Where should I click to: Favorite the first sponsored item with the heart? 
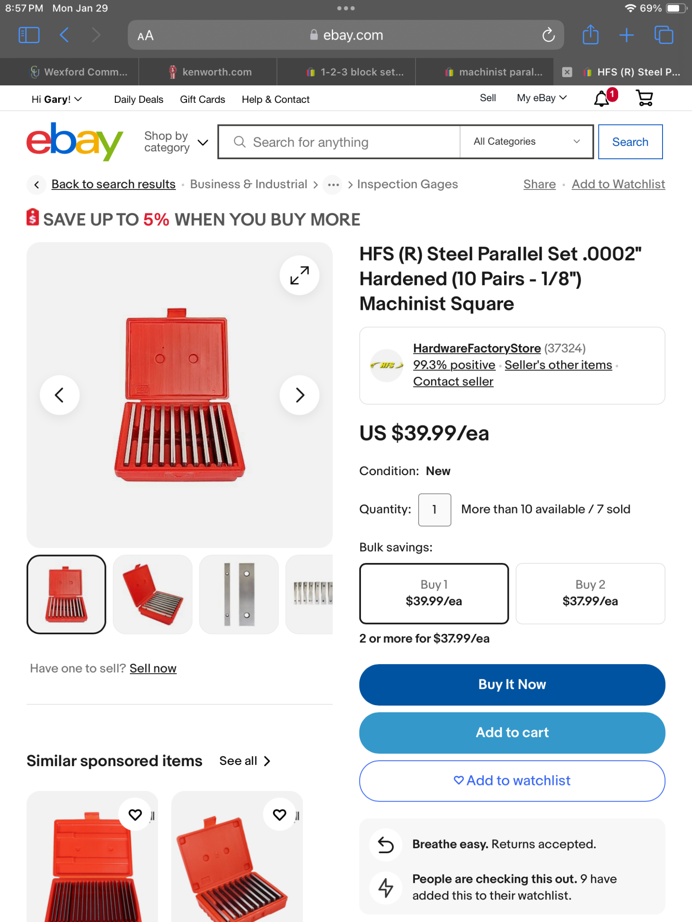pos(135,815)
